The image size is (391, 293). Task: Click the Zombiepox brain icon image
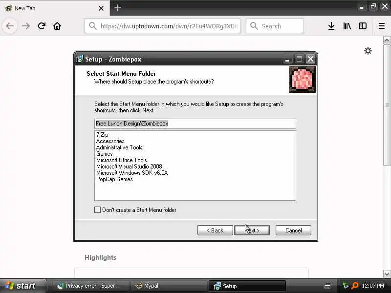point(302,80)
